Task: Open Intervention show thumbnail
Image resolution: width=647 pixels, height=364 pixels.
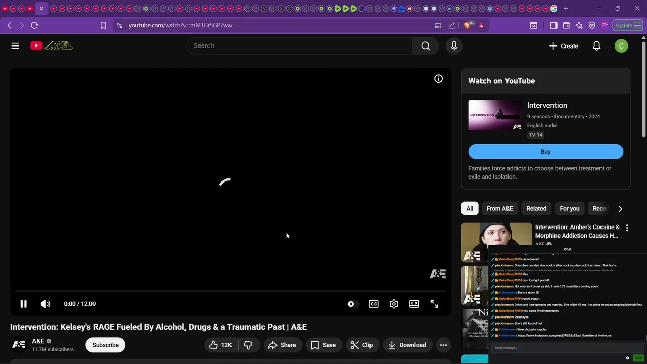Action: pyautogui.click(x=495, y=115)
